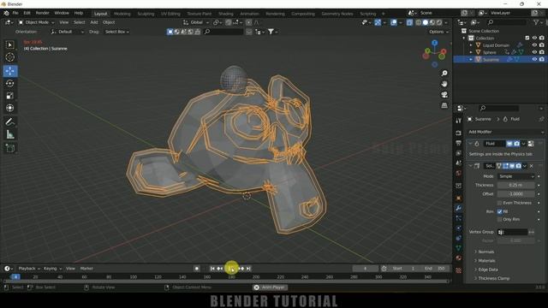Viewport: 548px width, 308px height.
Task: Remove the Solidify modifier with X
Action: (532, 166)
